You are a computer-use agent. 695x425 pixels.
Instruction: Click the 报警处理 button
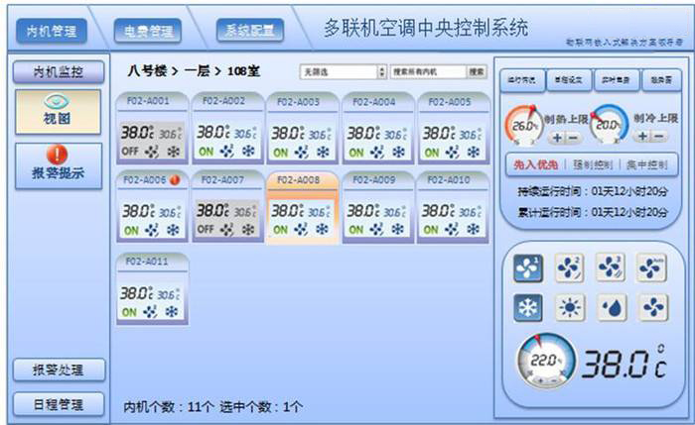(x=58, y=370)
